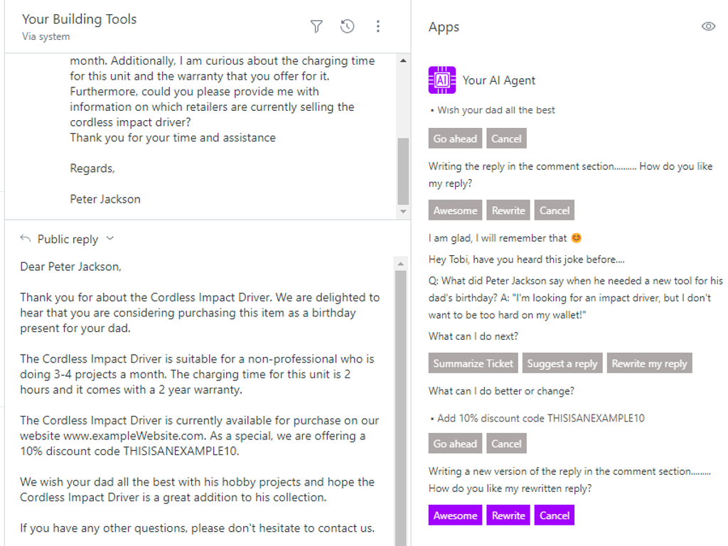
Task: Click the Your Building Tools ticket title
Action: 79,19
